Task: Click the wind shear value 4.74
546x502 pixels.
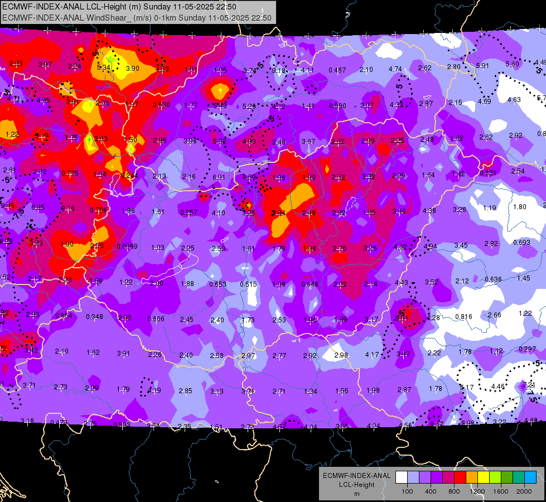Action: click(x=395, y=69)
